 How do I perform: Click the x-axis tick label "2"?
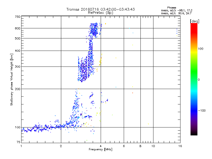(61, 146)
